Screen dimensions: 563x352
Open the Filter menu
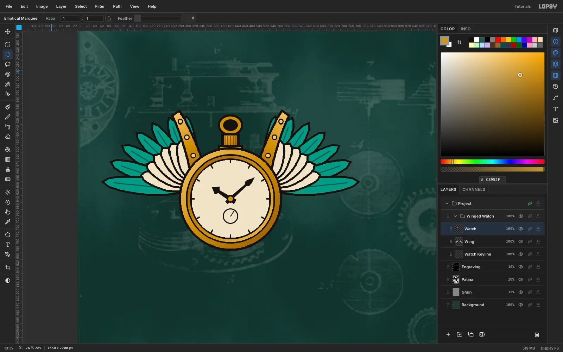[100, 6]
